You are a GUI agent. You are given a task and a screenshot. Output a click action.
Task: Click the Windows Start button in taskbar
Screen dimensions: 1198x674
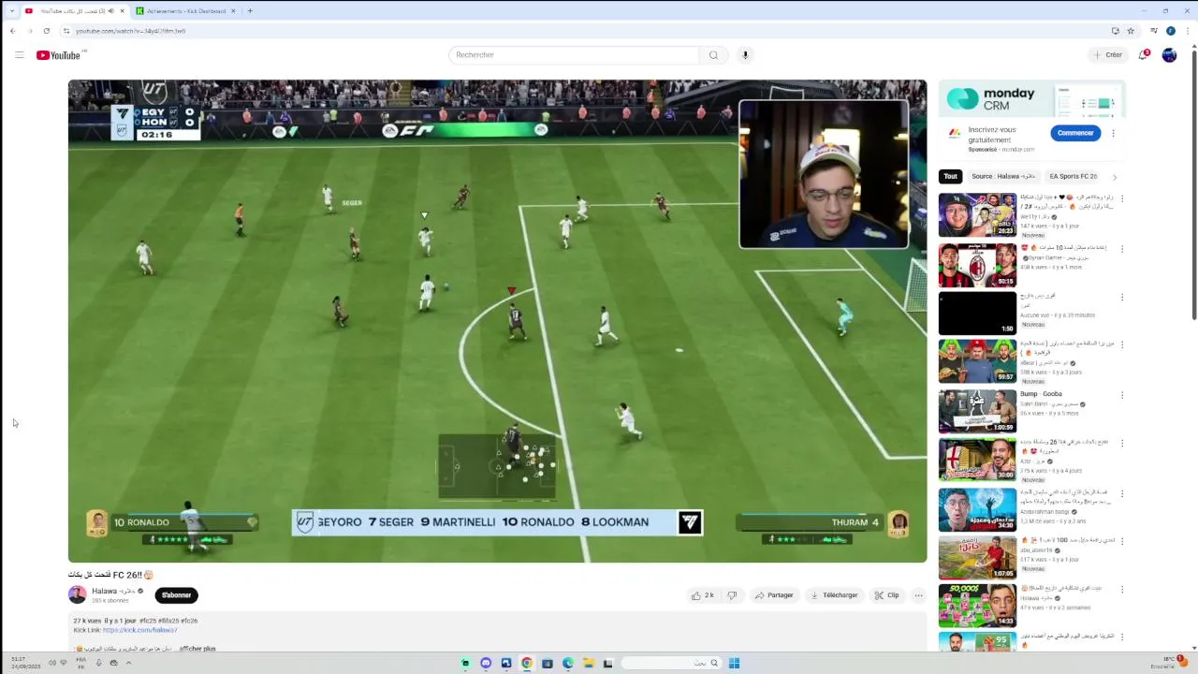(x=734, y=663)
